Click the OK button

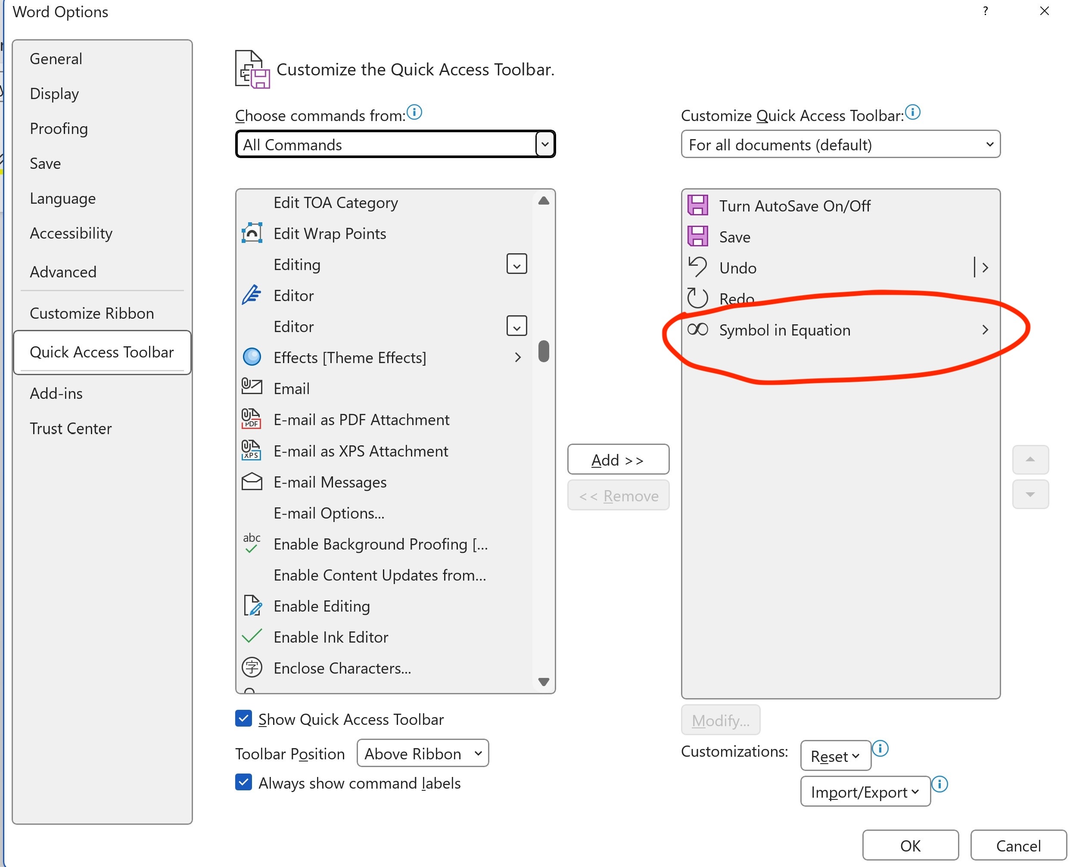pos(910,845)
